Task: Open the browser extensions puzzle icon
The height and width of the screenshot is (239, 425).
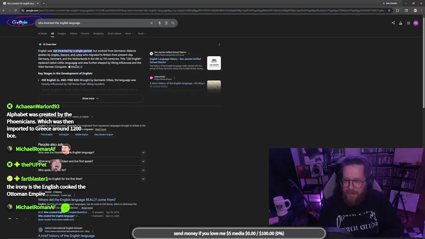Action: click(x=397, y=10)
